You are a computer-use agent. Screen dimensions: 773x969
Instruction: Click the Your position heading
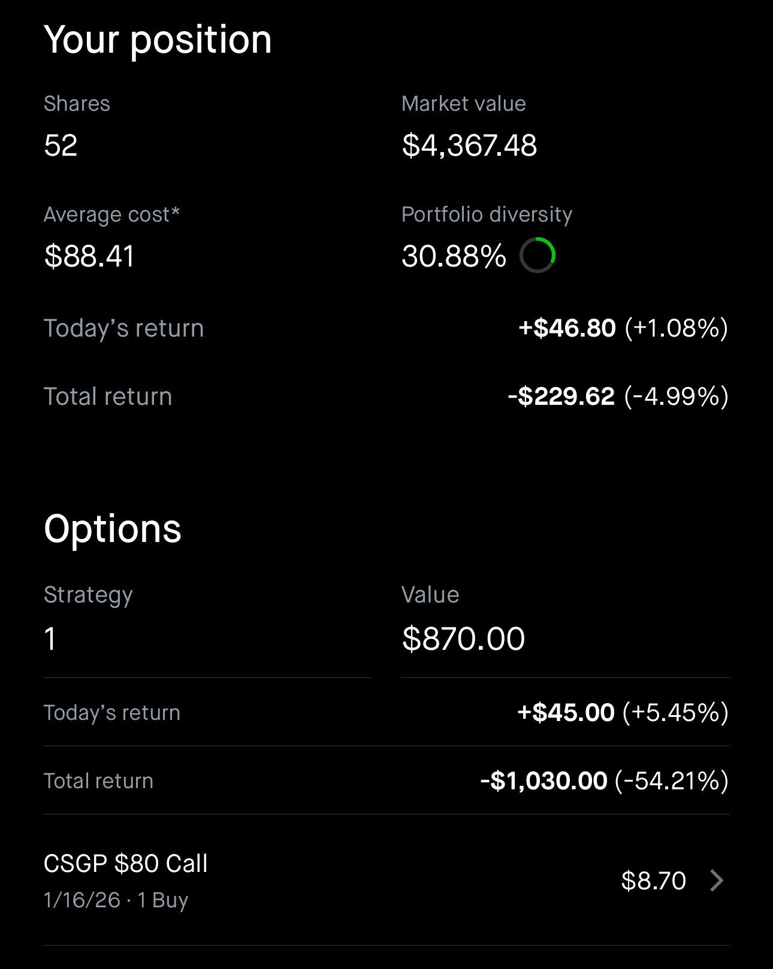[158, 40]
